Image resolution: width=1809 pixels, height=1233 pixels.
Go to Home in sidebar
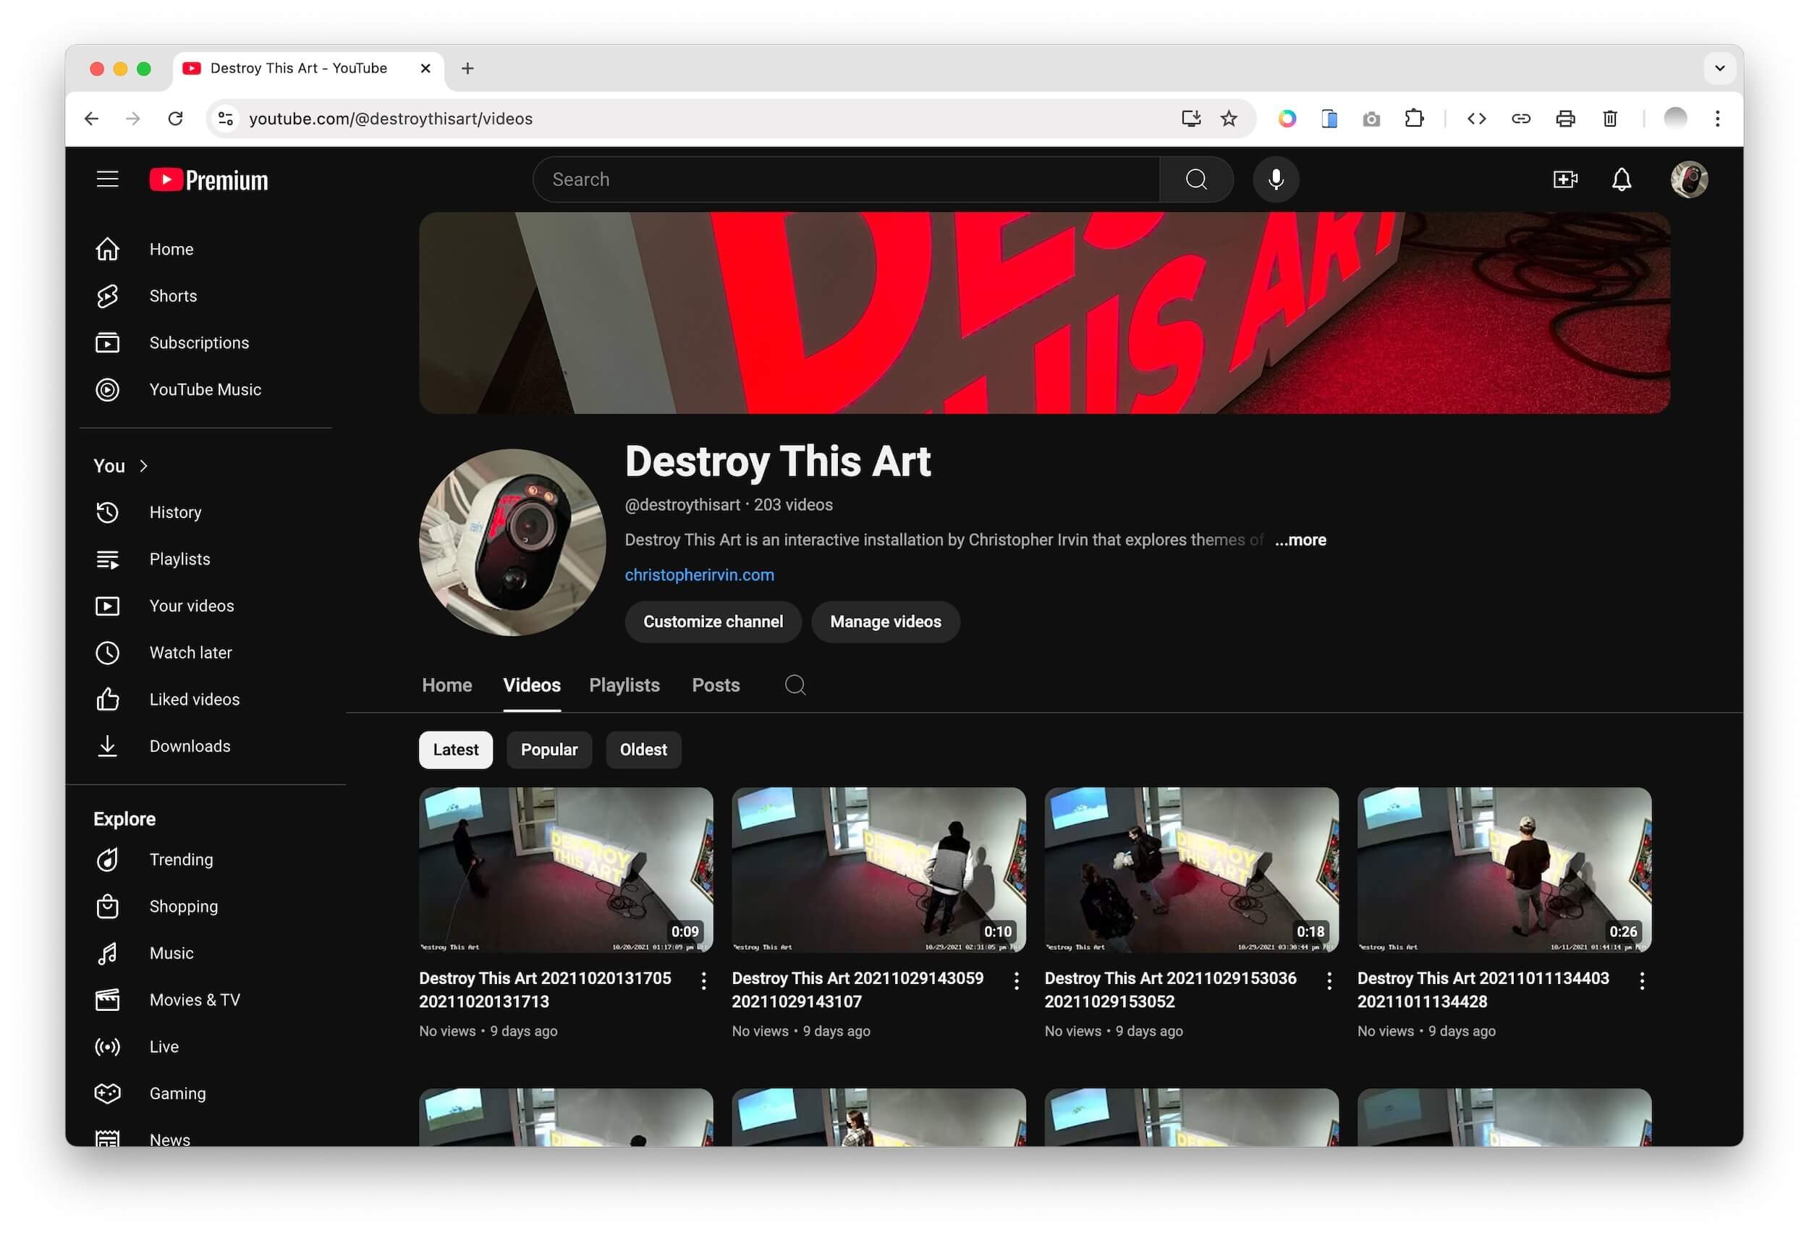[206, 249]
